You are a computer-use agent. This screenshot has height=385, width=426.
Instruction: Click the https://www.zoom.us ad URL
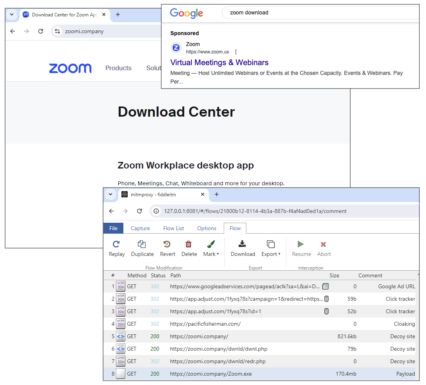(x=207, y=52)
